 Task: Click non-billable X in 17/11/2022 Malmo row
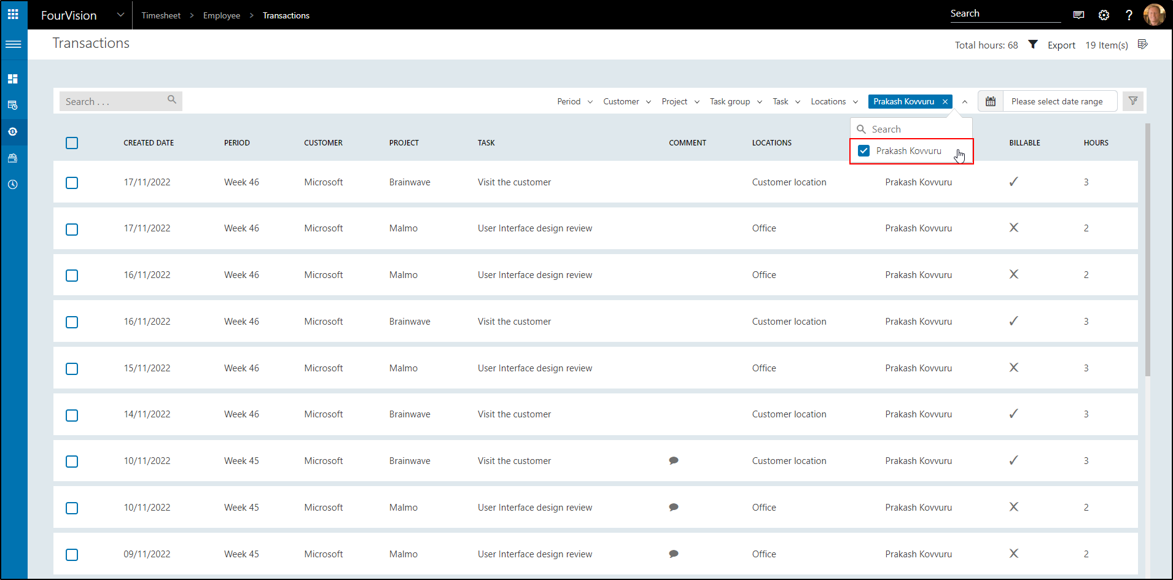point(1014,228)
